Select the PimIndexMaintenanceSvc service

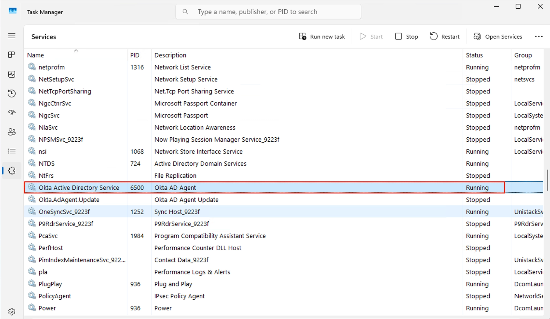[82, 260]
